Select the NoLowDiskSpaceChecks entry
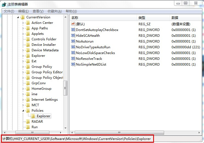This screenshot has height=143, width=204. click(x=95, y=53)
